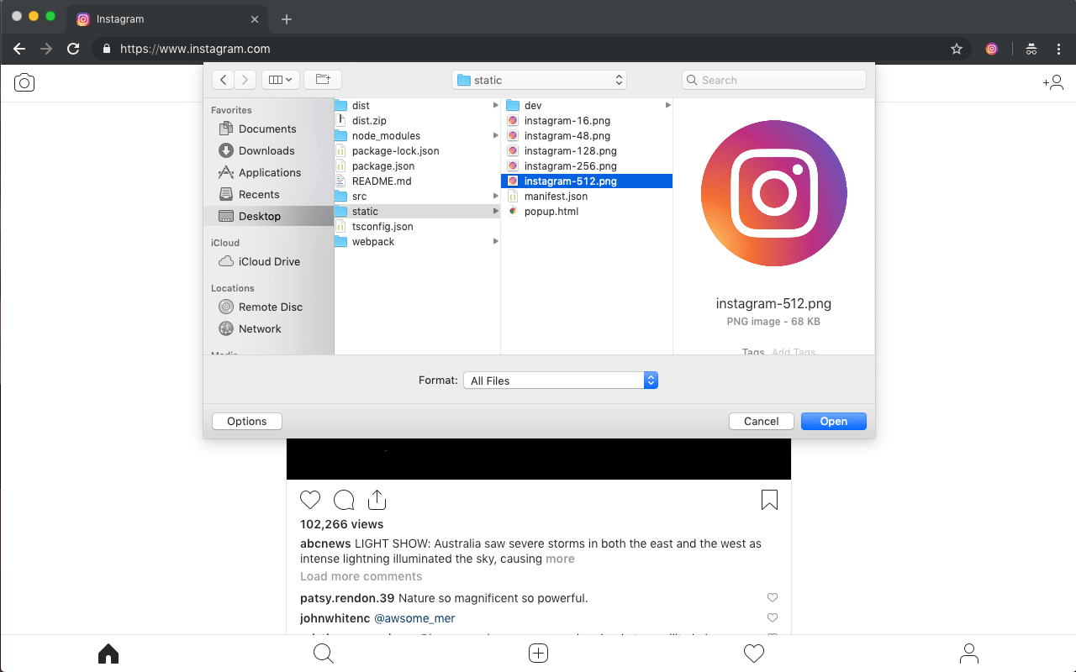Click the Instagram extension icon in the toolbar

(992, 49)
